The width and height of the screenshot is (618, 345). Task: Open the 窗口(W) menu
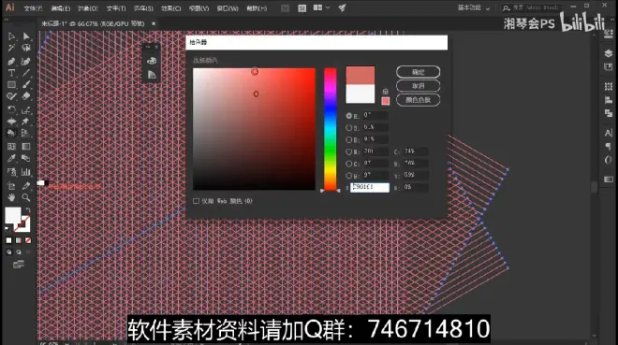pos(228,8)
